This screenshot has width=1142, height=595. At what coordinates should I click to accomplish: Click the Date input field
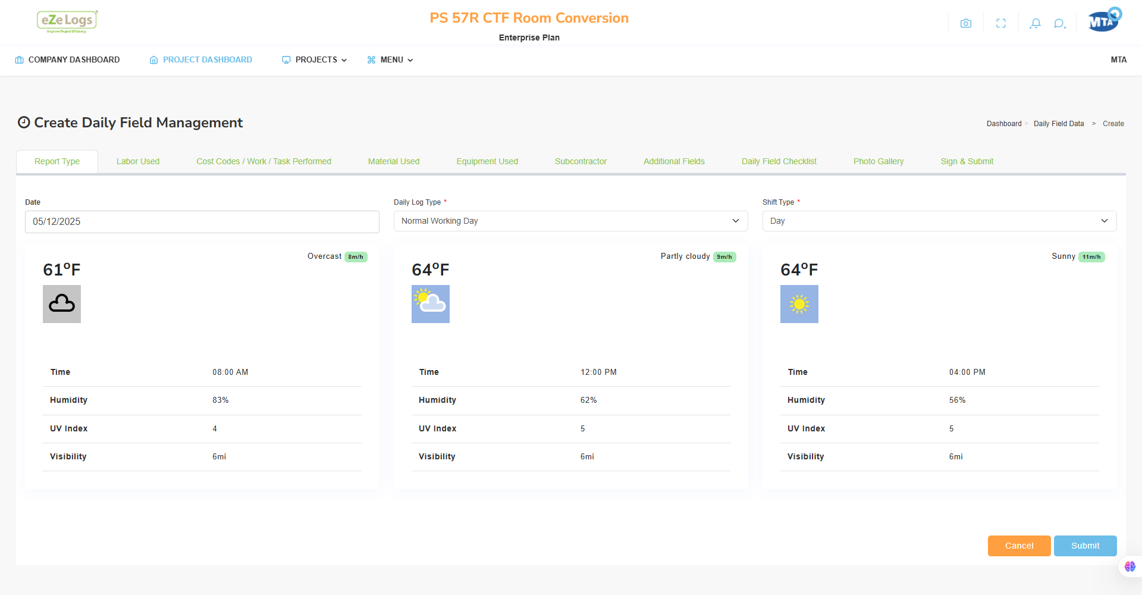[x=202, y=221]
